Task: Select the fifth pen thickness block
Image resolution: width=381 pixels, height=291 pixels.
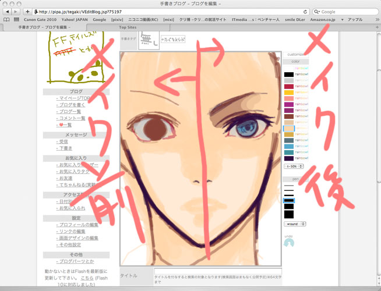Action: [289, 207]
